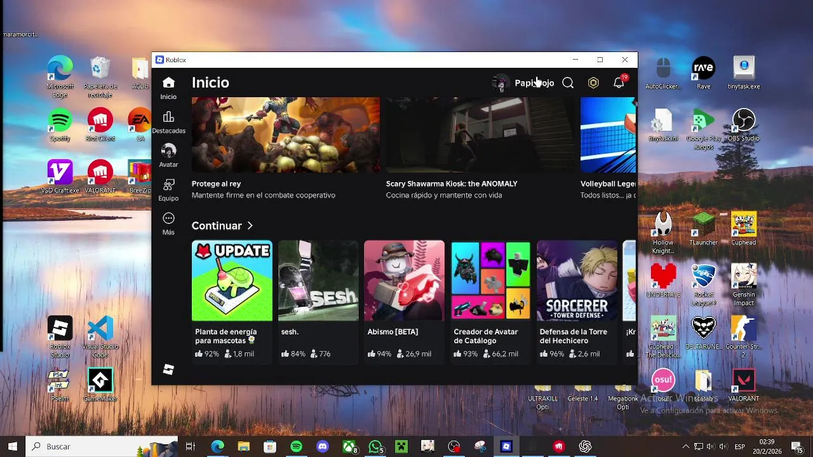Select the Google Play Juegos desktop shortcut
Screen dimensions: 813x457
coord(703,129)
